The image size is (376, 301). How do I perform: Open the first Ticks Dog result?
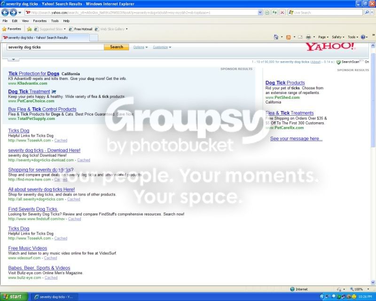[19, 131]
